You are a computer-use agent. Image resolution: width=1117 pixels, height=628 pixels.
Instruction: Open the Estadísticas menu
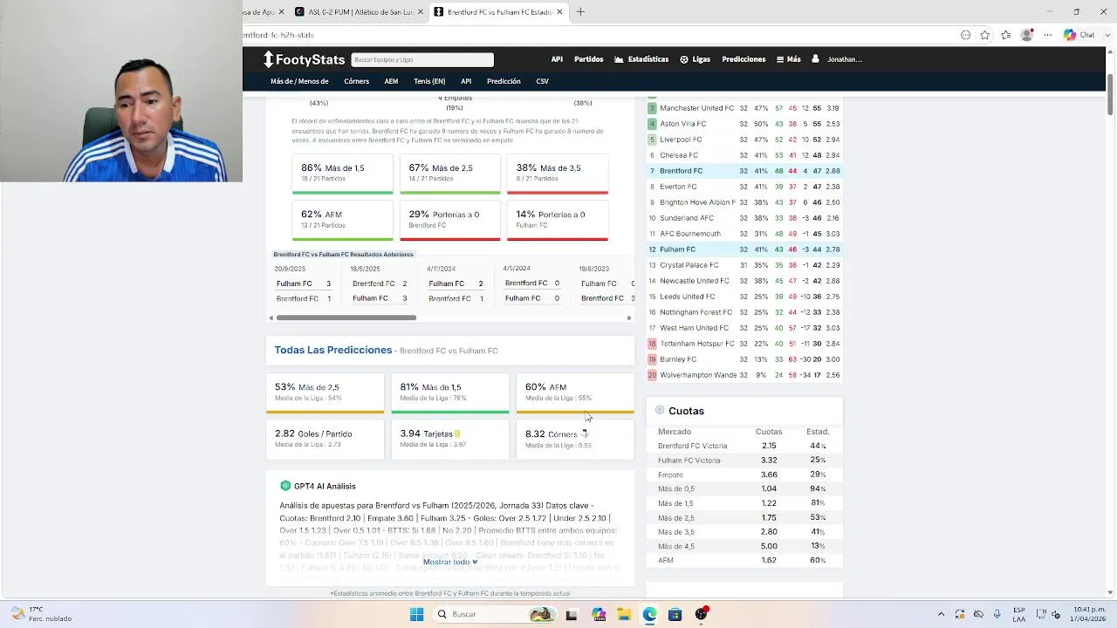coord(641,59)
